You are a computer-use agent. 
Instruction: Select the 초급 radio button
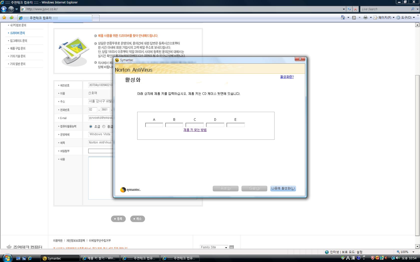91,127
